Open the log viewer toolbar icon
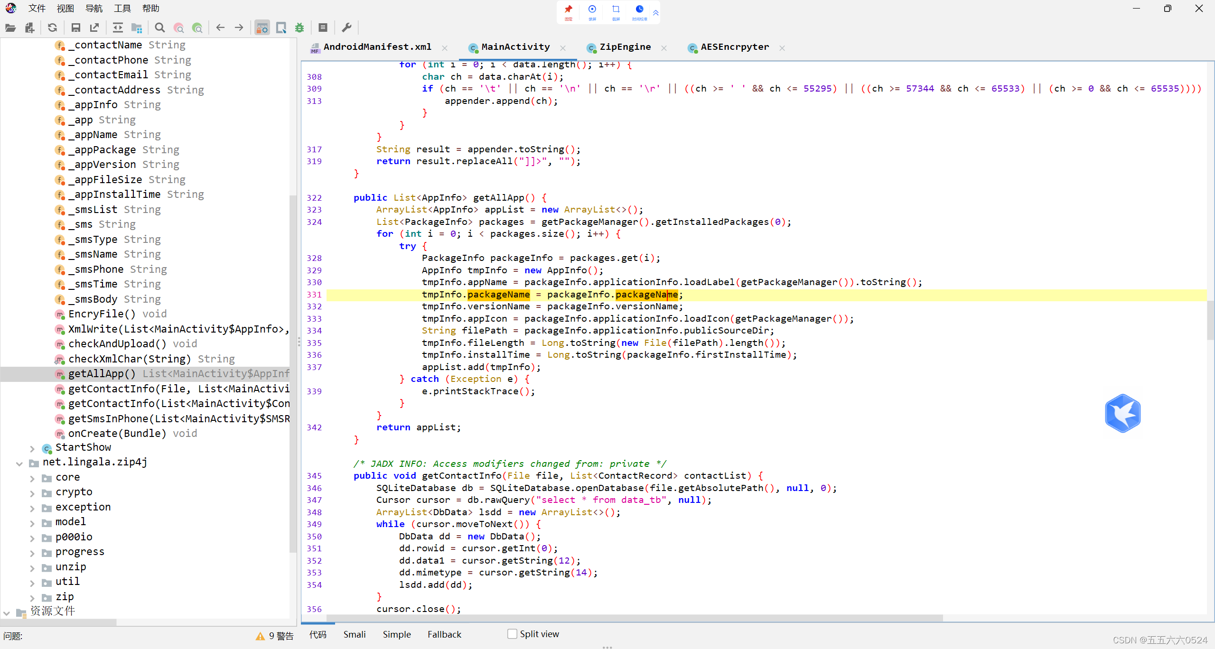Viewport: 1215px width, 649px height. pyautogui.click(x=323, y=28)
